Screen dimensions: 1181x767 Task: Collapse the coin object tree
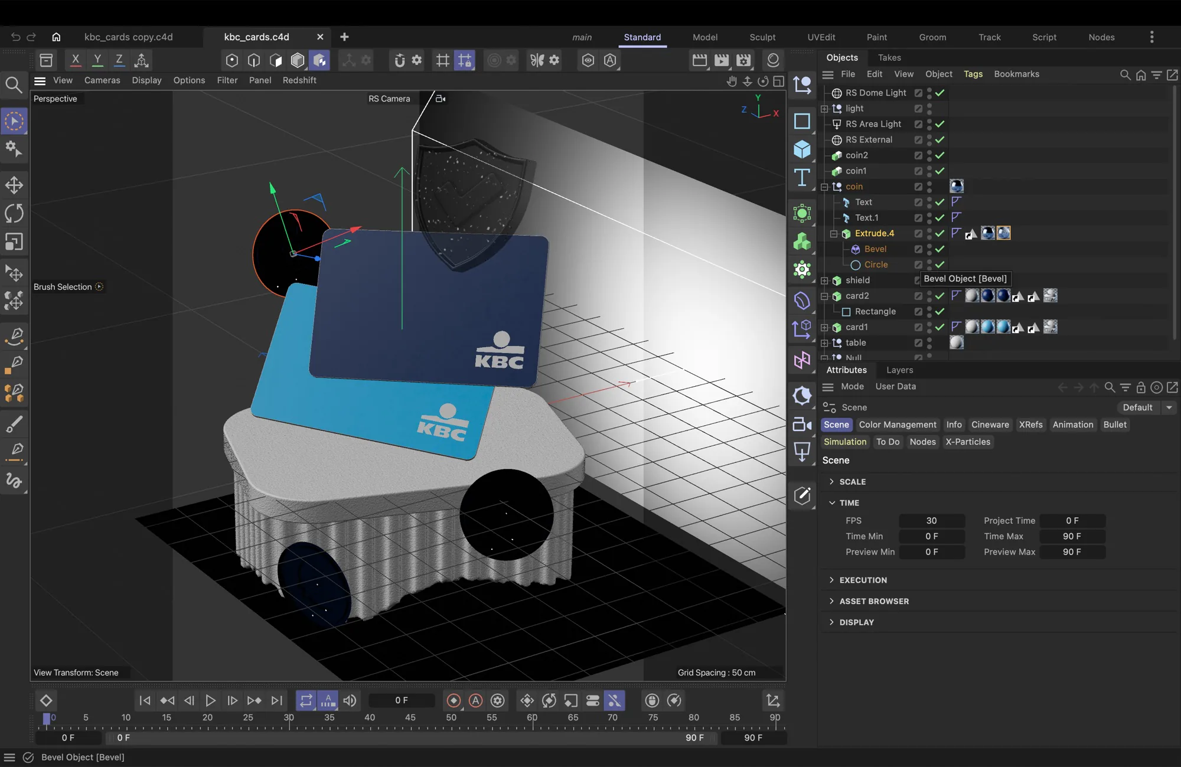[824, 187]
